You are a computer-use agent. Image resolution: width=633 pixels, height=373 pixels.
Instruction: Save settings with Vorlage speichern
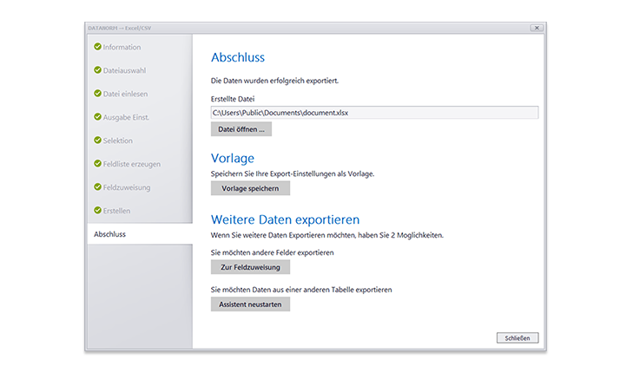pyautogui.click(x=250, y=188)
